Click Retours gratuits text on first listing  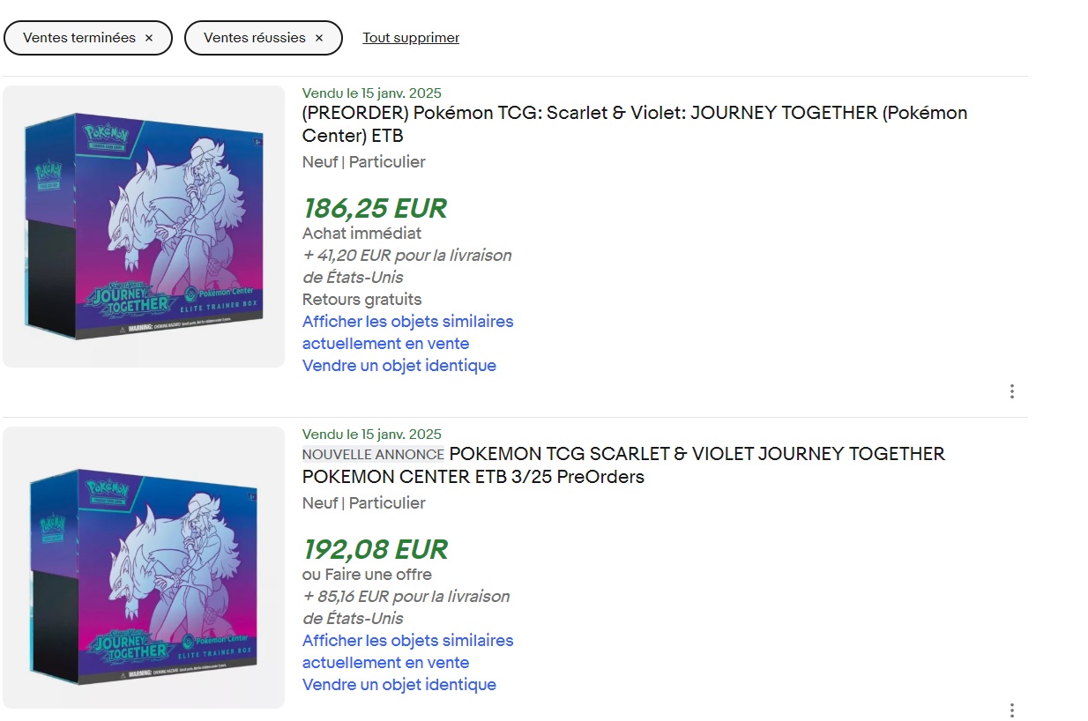point(361,300)
